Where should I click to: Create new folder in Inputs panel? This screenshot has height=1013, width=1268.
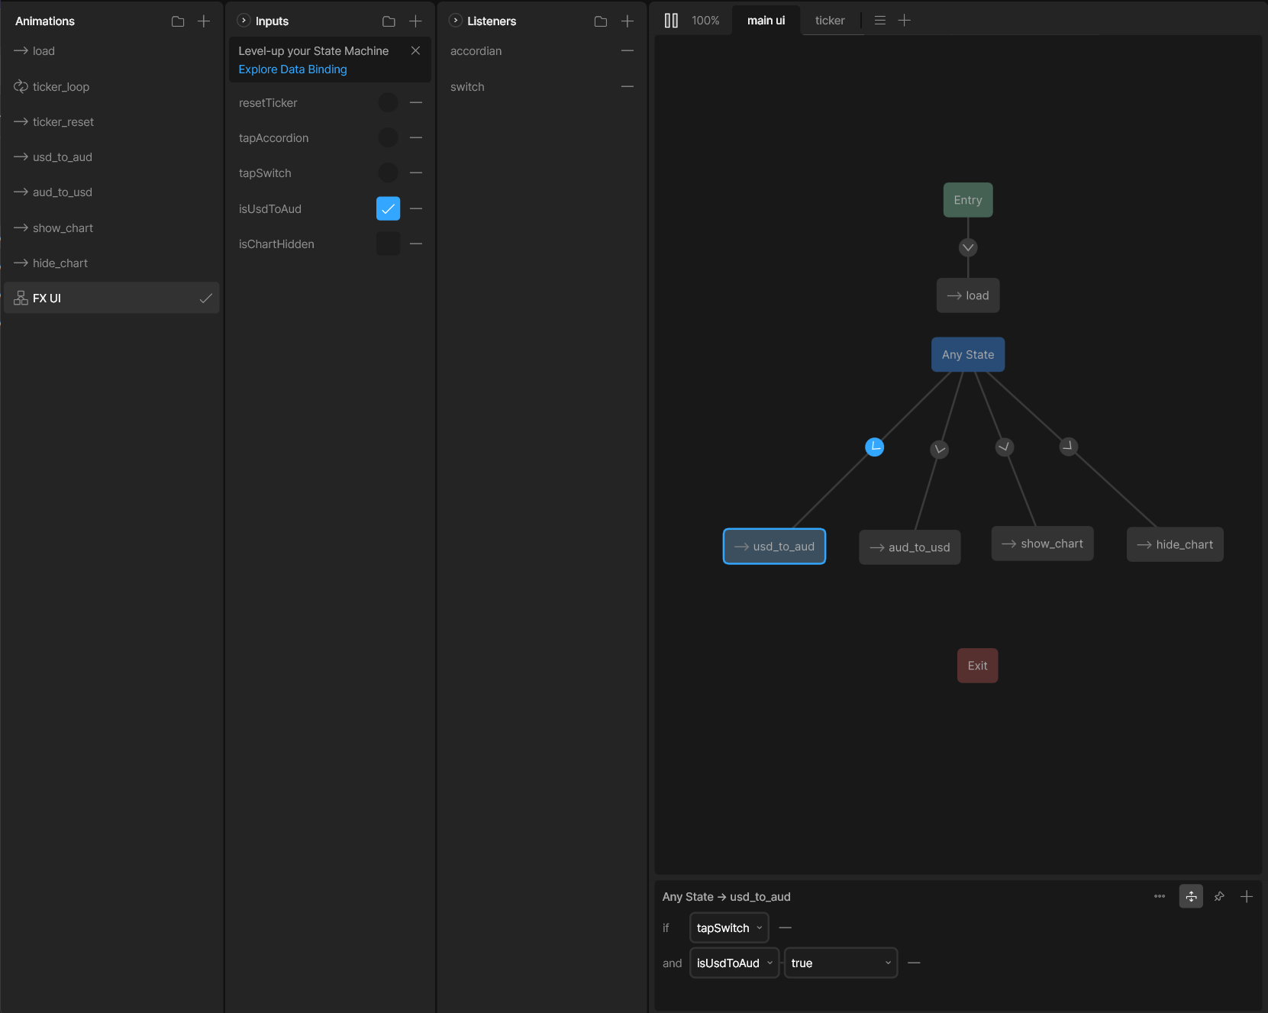click(x=389, y=21)
